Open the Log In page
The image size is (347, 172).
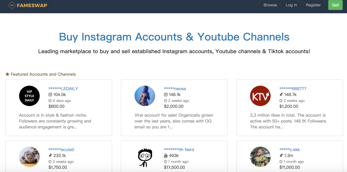click(291, 5)
